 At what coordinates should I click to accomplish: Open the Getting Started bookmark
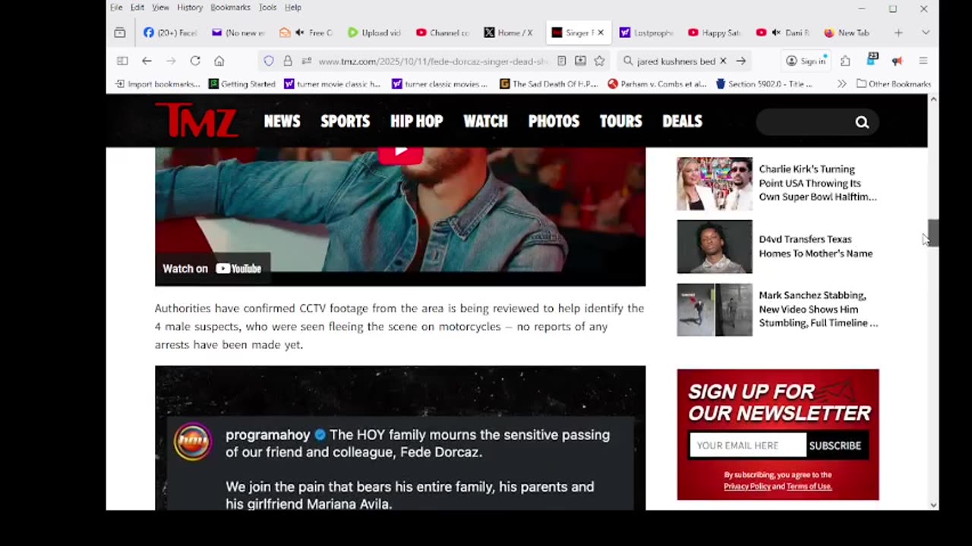pos(242,84)
